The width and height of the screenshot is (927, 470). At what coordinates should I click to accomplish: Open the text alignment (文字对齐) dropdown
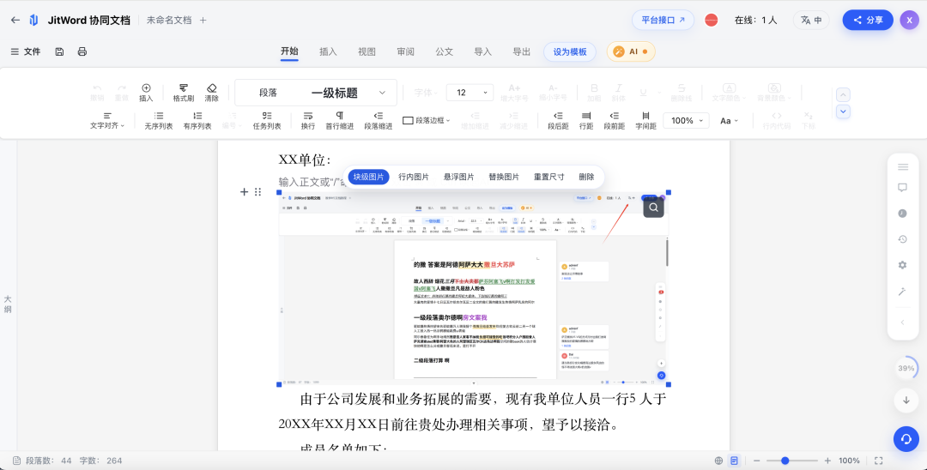point(107,120)
